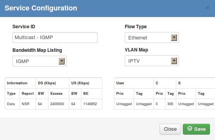Click the Close button
This screenshot has height=140, width=215.
[x=170, y=129]
